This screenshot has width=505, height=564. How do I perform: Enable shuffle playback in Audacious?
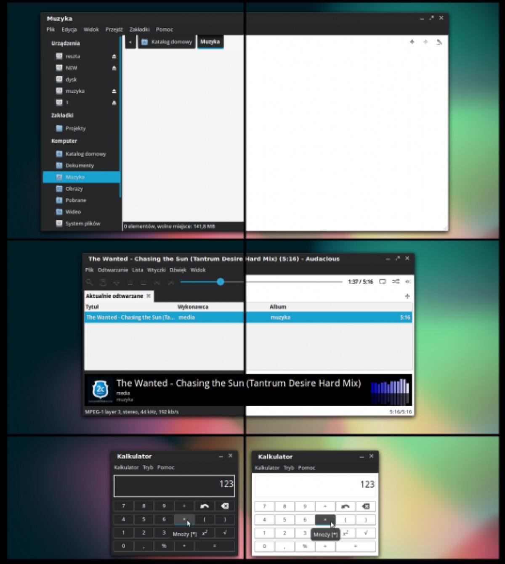[396, 282]
